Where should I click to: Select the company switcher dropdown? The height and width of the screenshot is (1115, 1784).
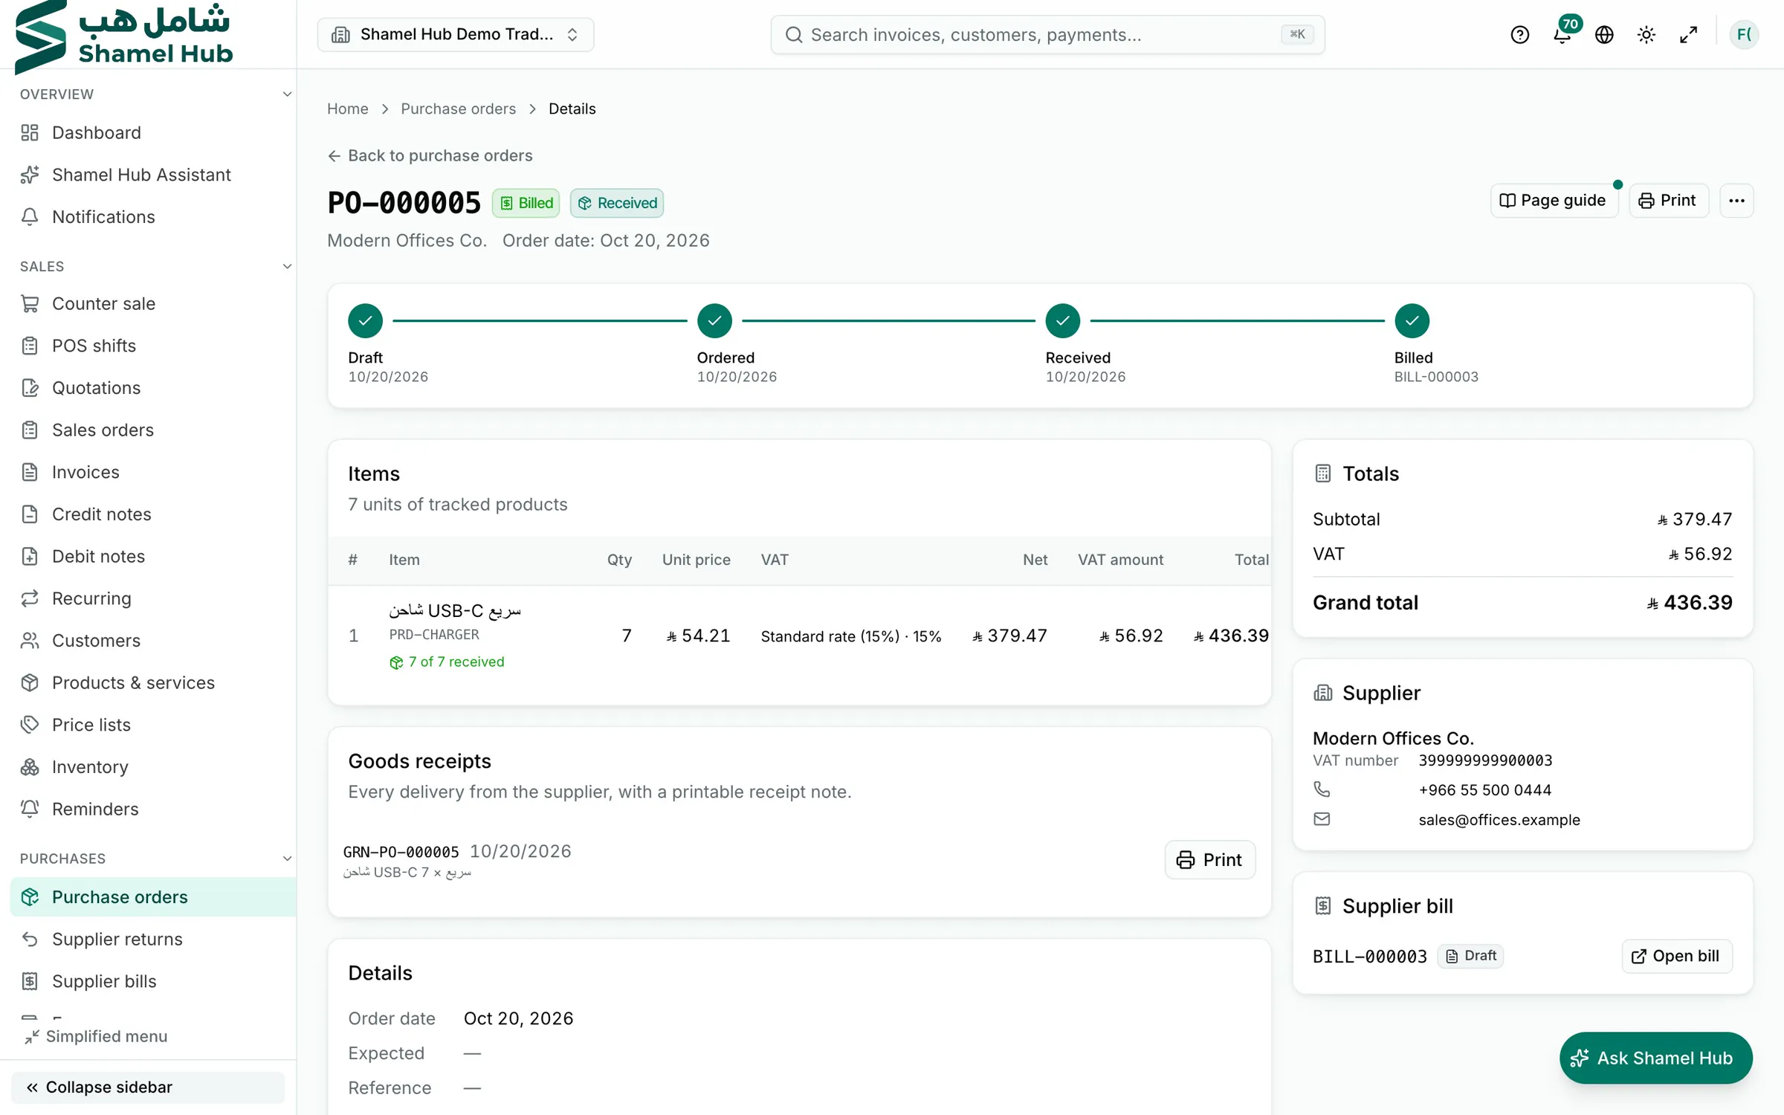pos(455,35)
